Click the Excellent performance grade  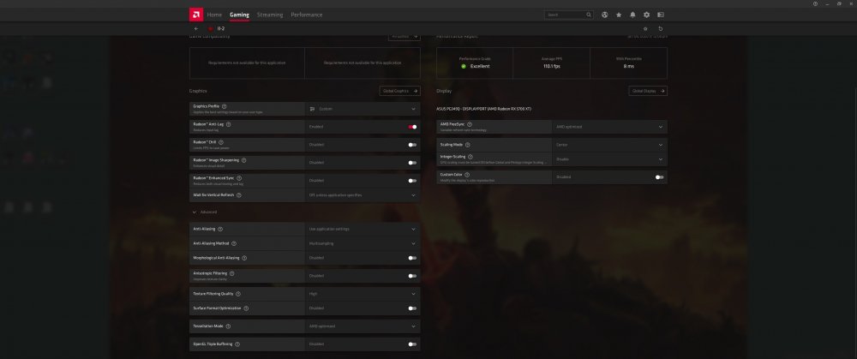tap(475, 66)
